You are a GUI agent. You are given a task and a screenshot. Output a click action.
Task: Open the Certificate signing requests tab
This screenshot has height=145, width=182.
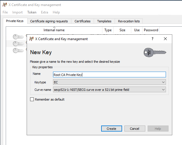pos(49,21)
